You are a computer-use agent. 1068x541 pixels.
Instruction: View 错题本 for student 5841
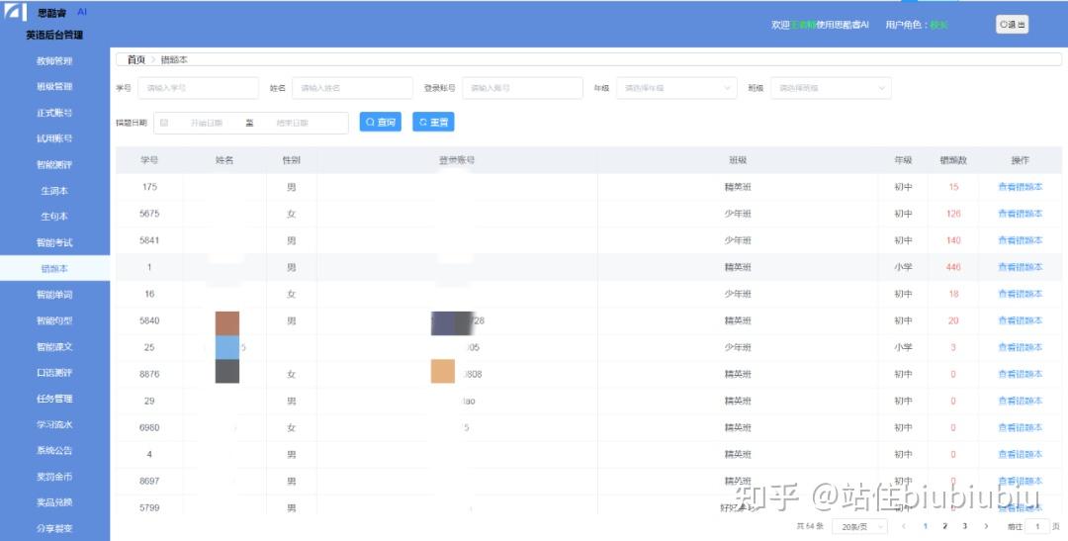click(x=1020, y=239)
